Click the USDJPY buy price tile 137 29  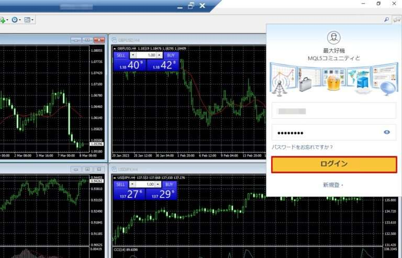[x=161, y=194]
